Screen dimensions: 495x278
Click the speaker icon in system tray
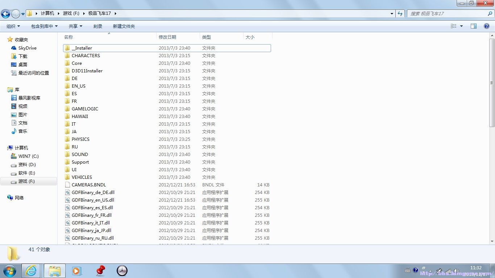[456, 270]
